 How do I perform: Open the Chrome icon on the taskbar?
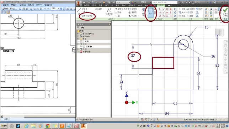48,126
